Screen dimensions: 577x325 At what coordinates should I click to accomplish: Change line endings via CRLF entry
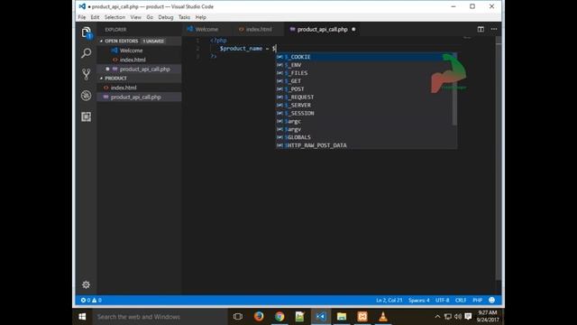[x=461, y=301]
